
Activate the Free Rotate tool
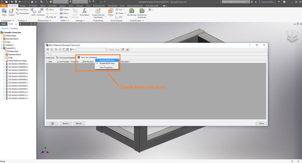tap(22, 13)
